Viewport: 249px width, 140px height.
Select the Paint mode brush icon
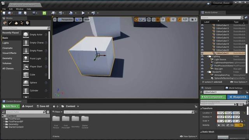[11, 23]
